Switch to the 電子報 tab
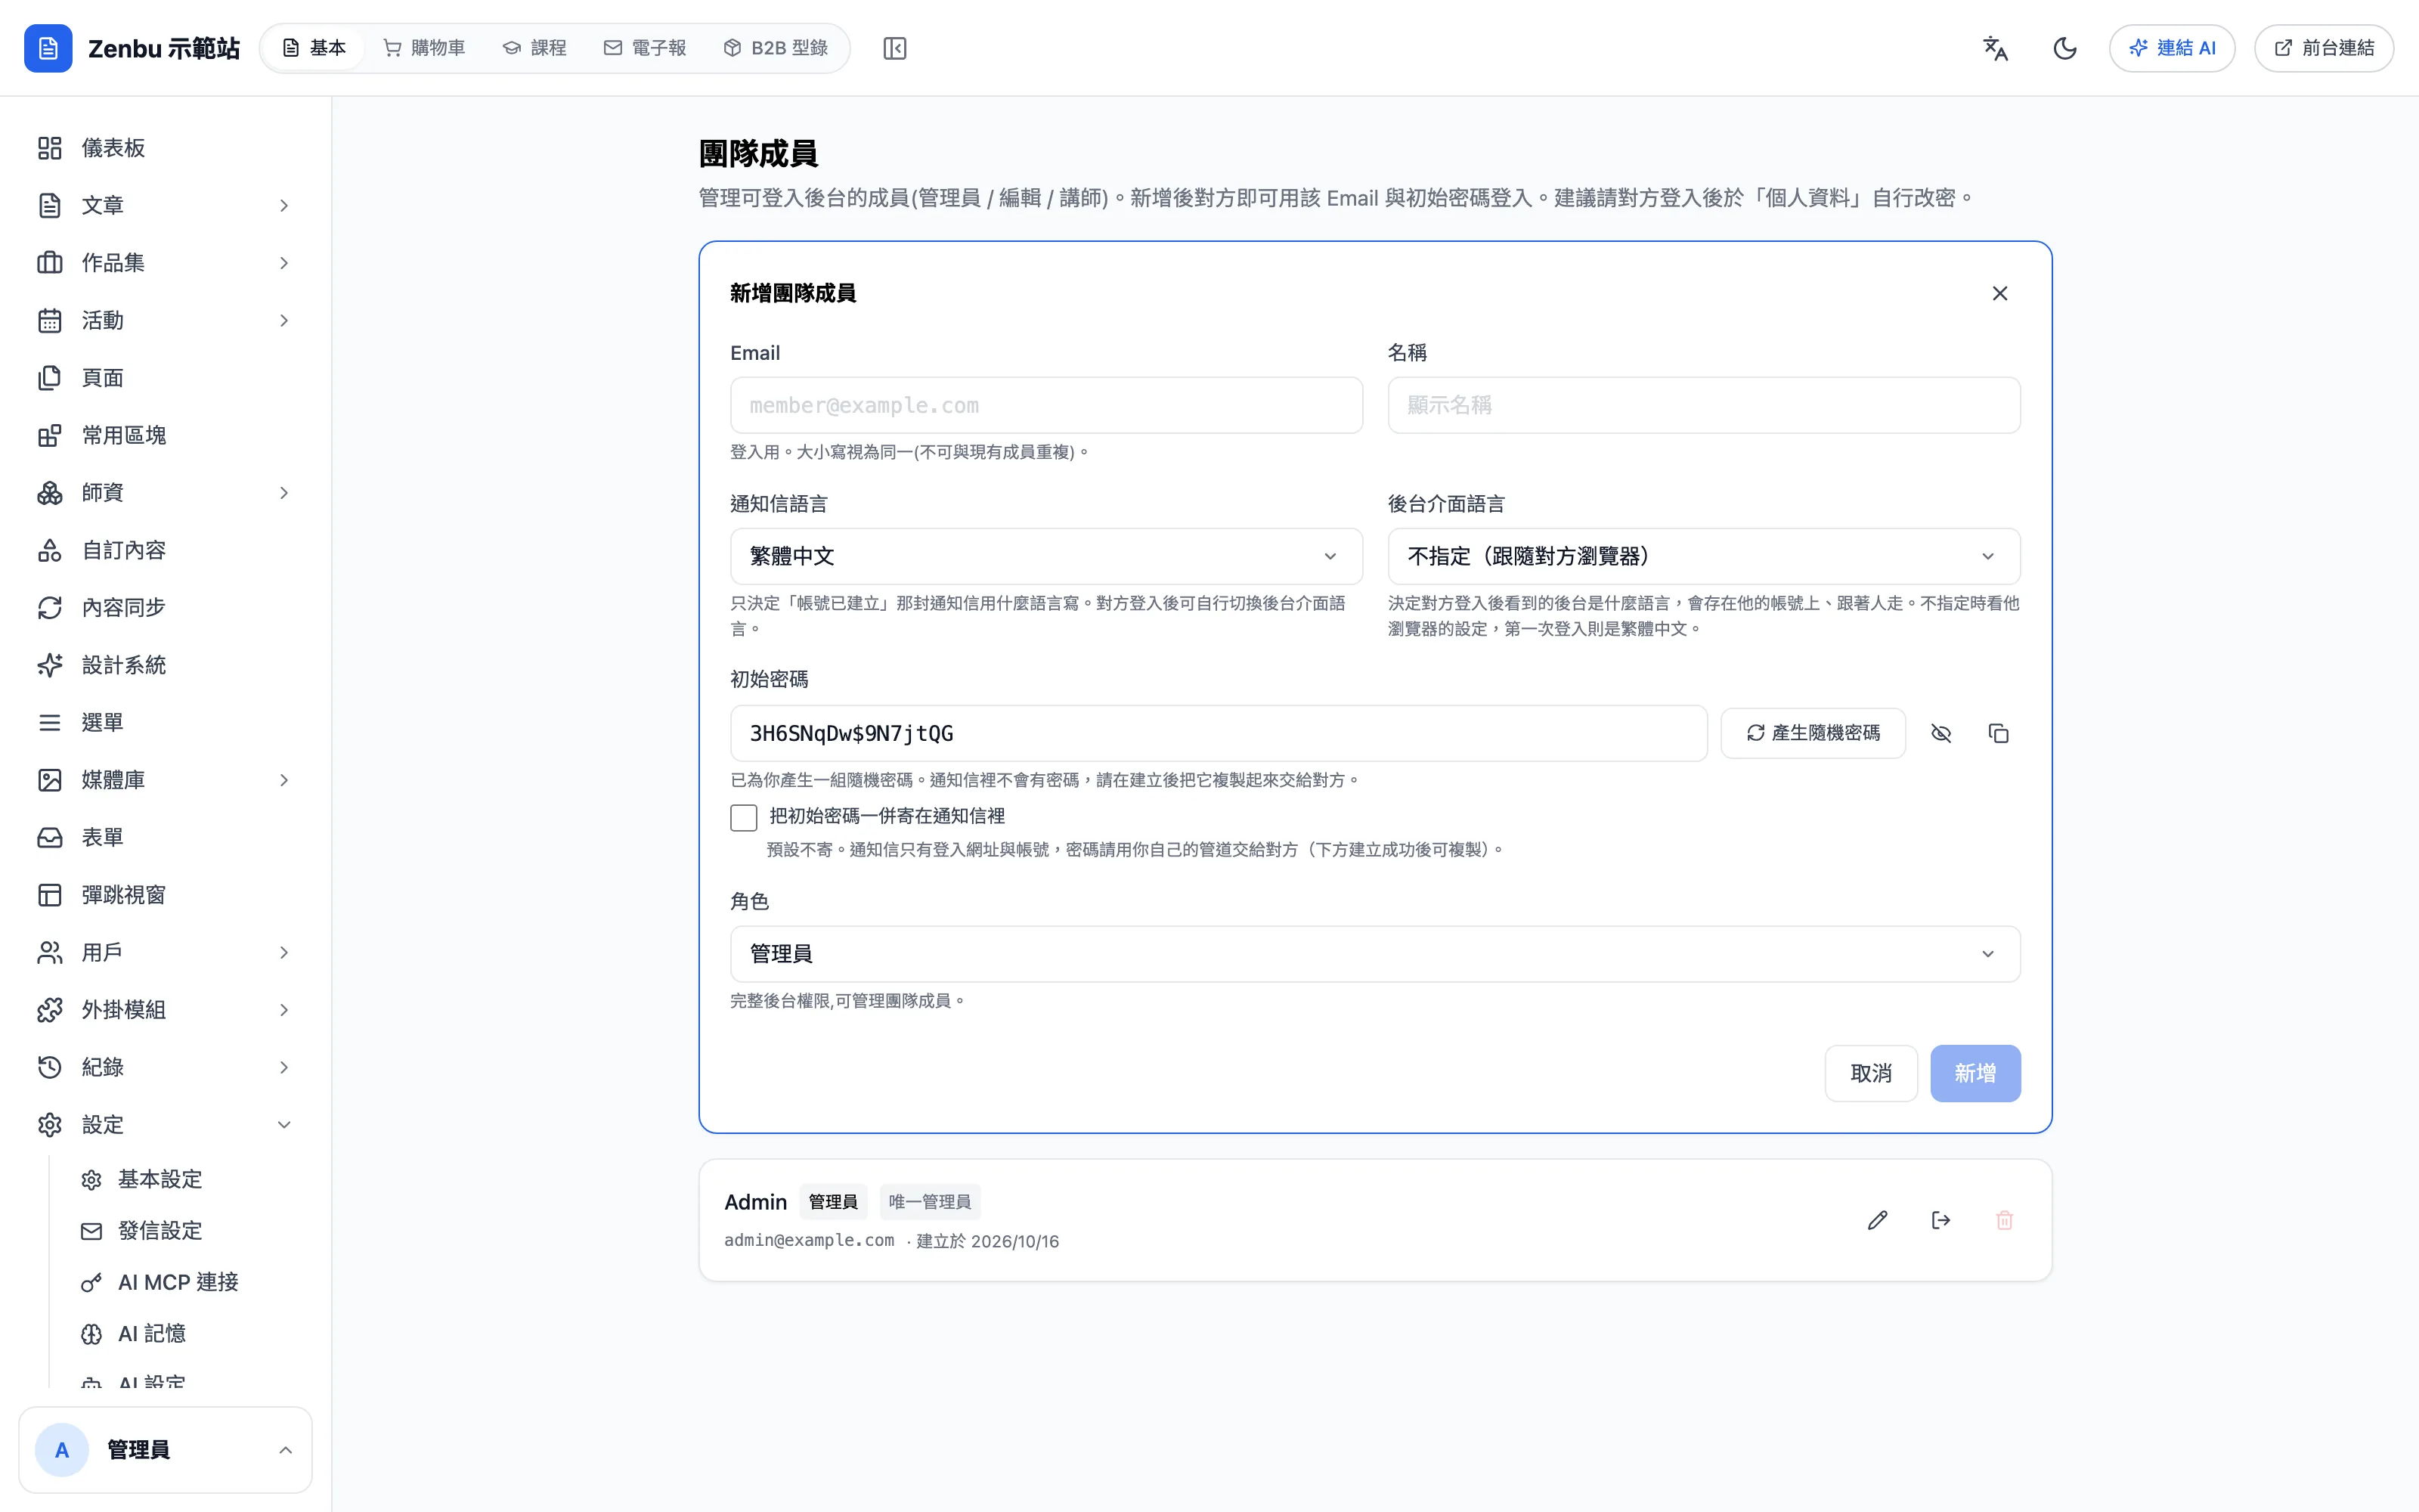The height and width of the screenshot is (1512, 2419). [646, 48]
